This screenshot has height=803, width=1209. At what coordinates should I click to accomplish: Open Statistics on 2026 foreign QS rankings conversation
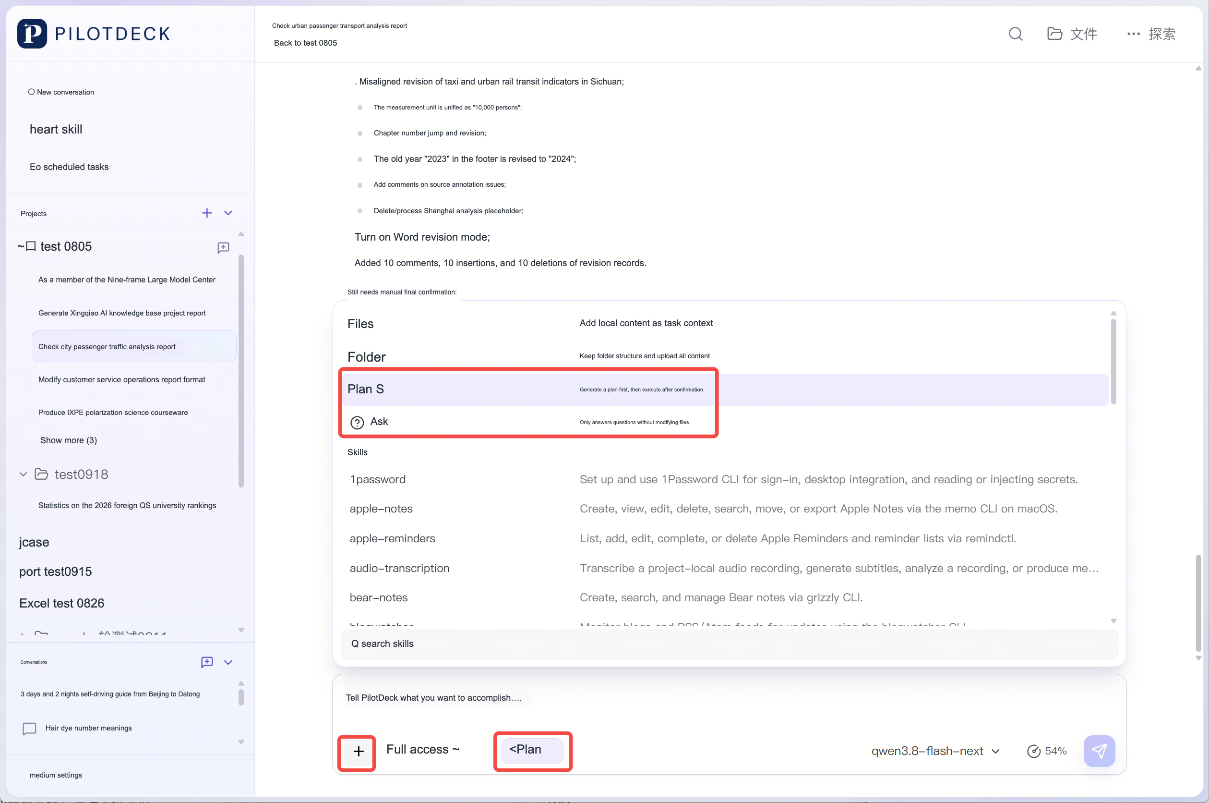click(x=127, y=506)
